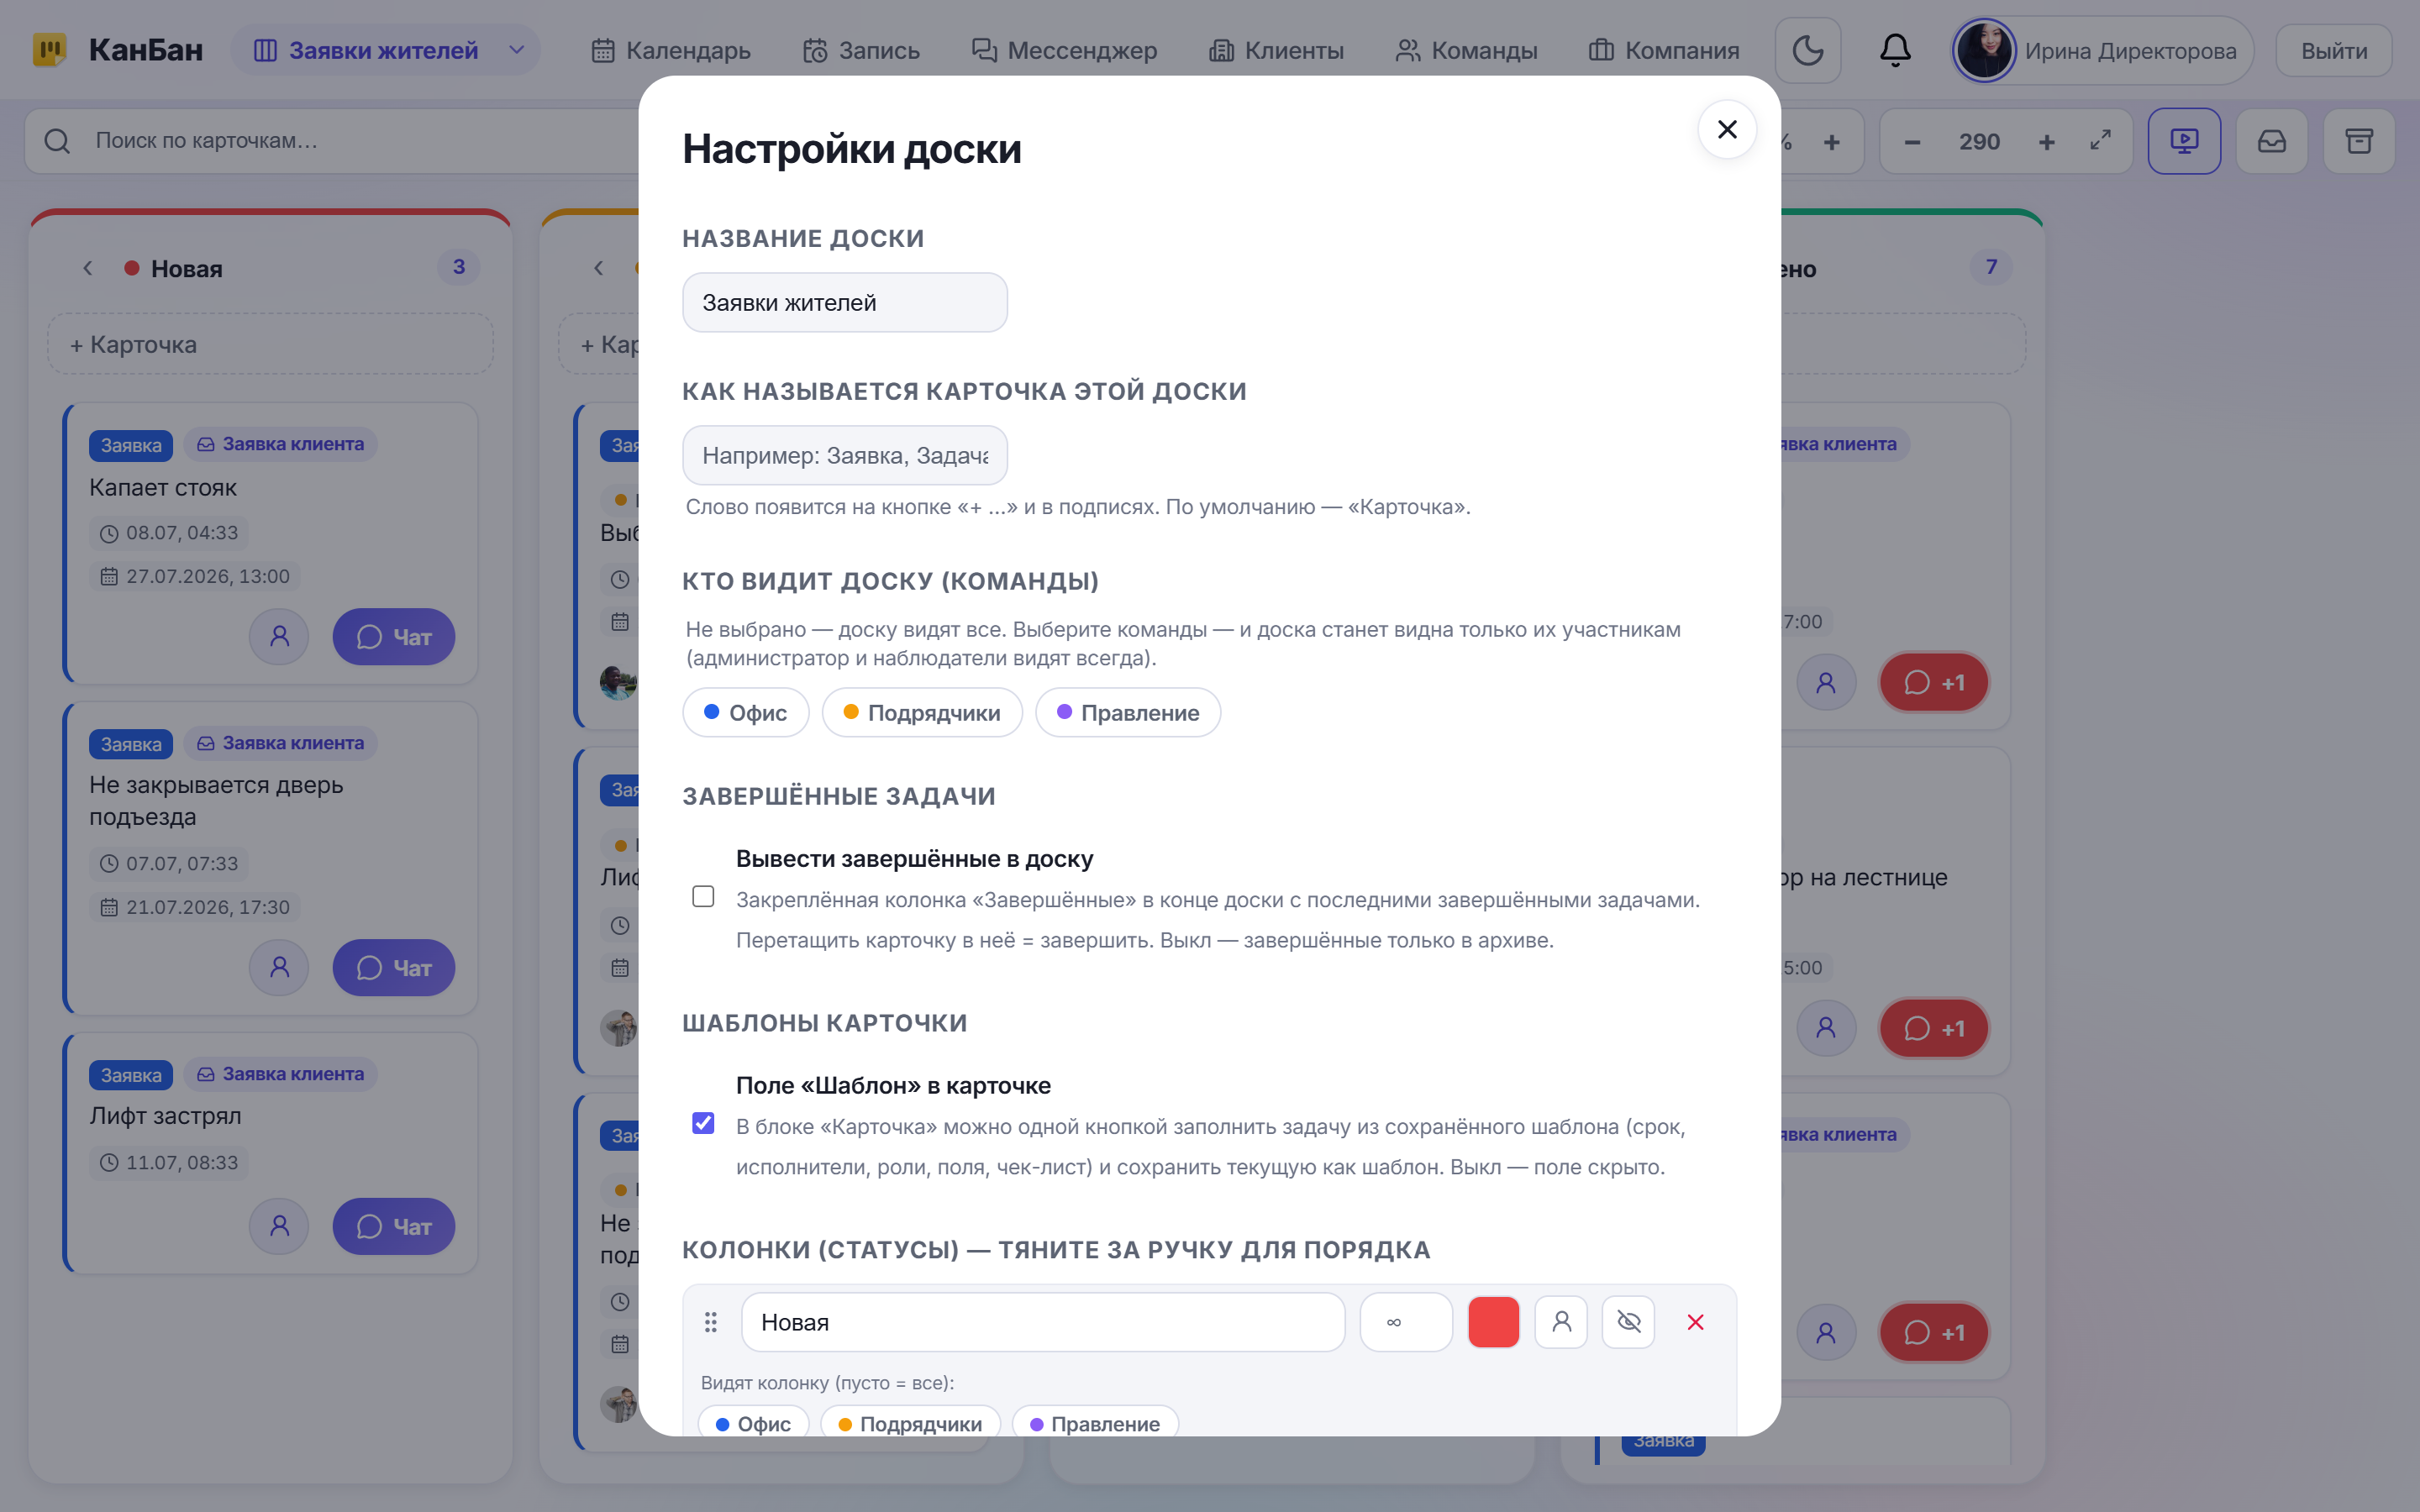Open the Лифт застрял card title
This screenshot has height=1512, width=2420.
[x=165, y=1116]
